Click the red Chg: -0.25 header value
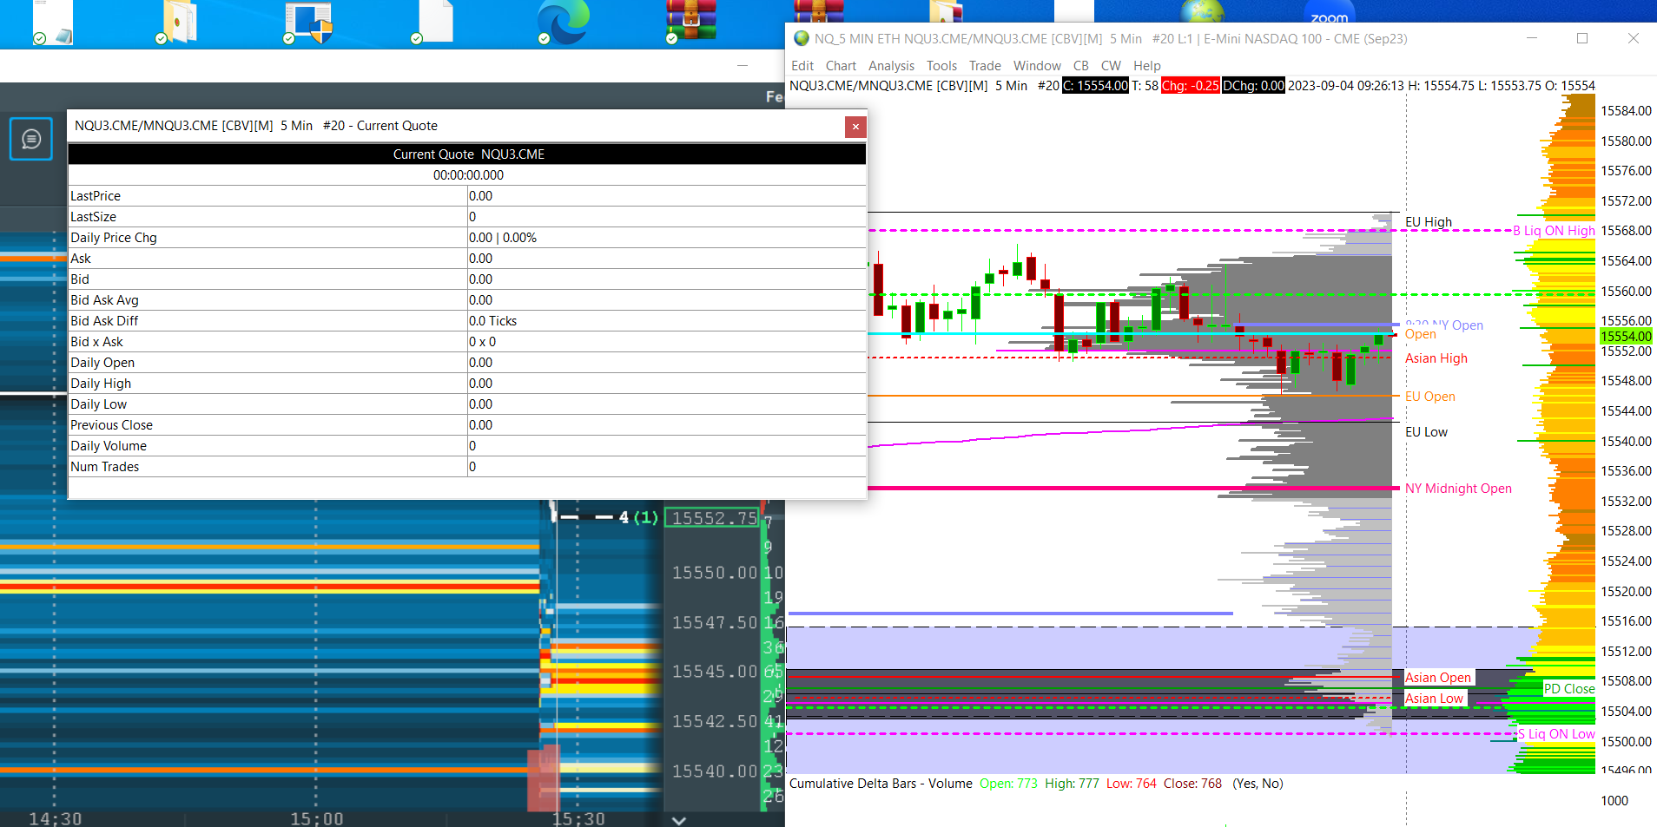The height and width of the screenshot is (827, 1657). click(x=1190, y=86)
